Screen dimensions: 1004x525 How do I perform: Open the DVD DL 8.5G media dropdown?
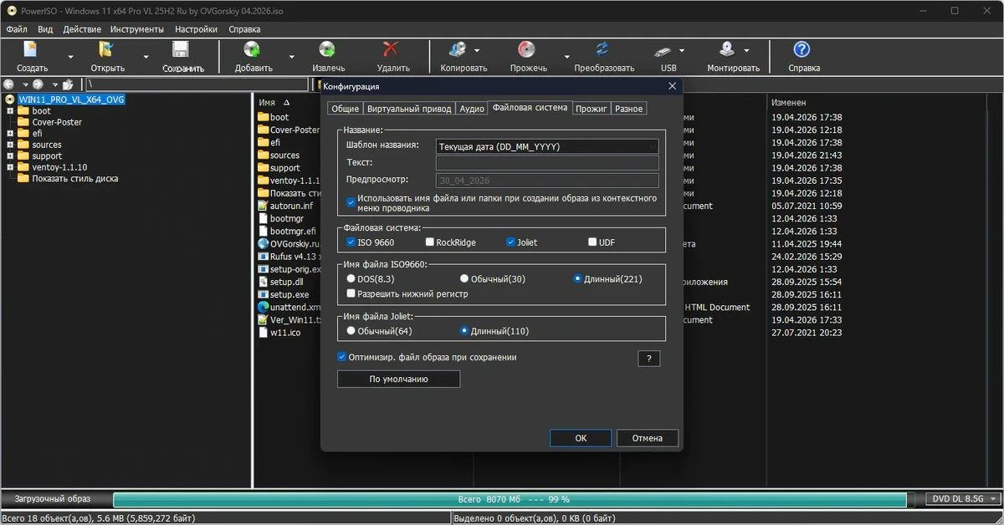pyautogui.click(x=964, y=499)
